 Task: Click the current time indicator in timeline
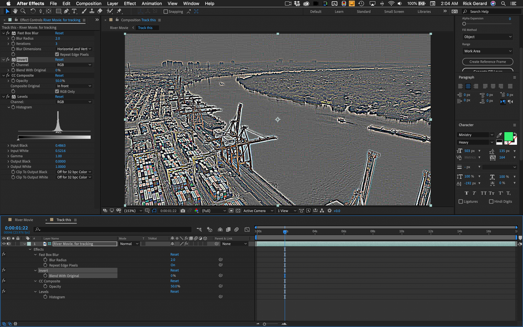click(285, 231)
